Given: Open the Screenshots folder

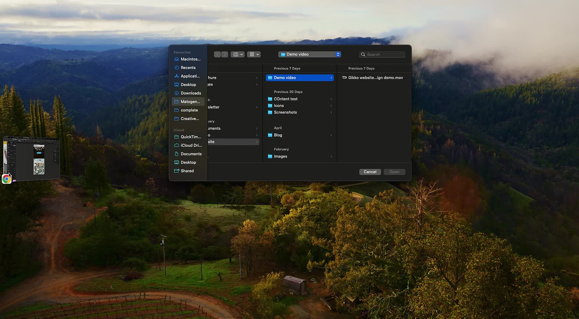Looking at the screenshot, I should pyautogui.click(x=285, y=112).
